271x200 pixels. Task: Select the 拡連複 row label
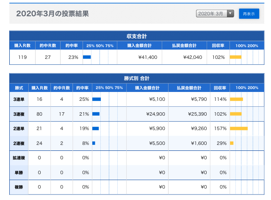coord(19,158)
